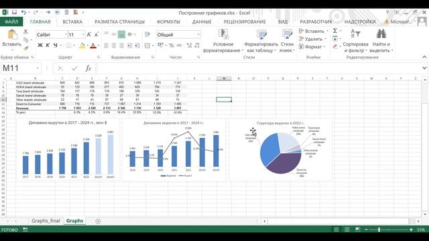Merge and center cells

click(147, 46)
